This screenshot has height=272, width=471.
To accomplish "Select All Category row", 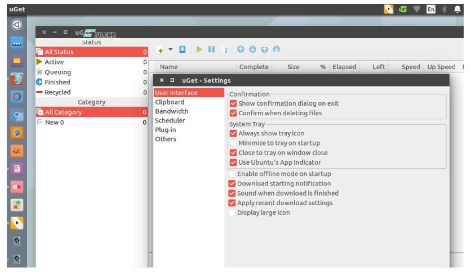I will pyautogui.click(x=92, y=112).
